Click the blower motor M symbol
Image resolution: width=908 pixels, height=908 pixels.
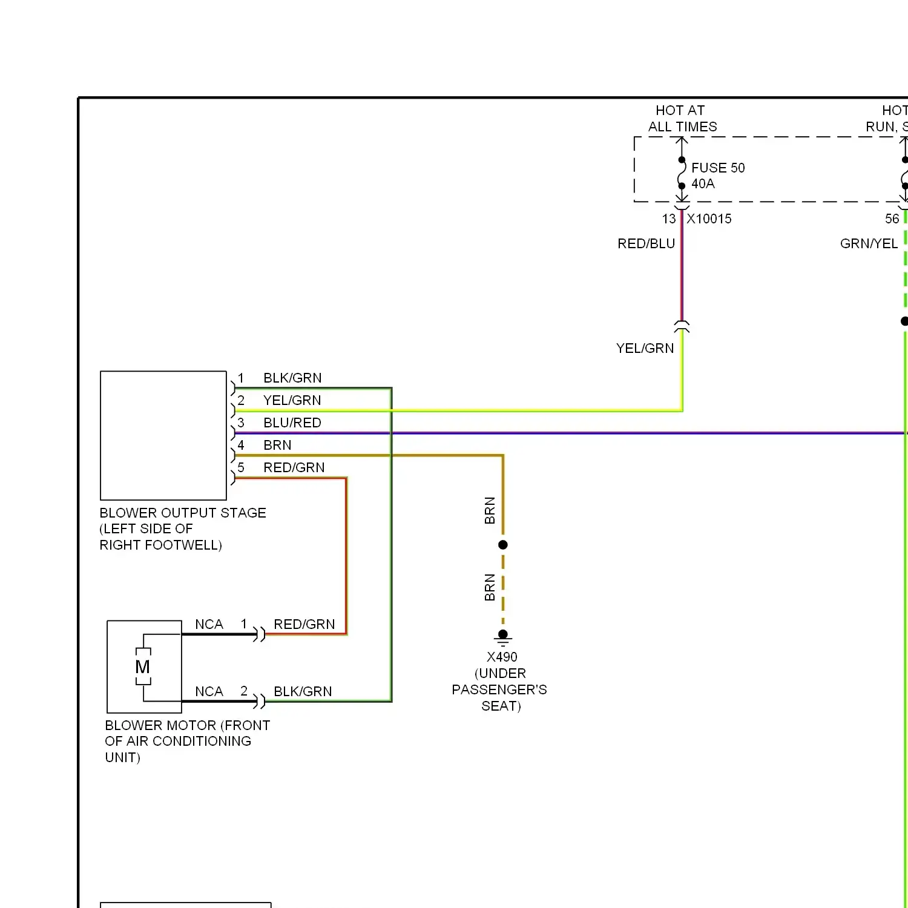click(143, 666)
